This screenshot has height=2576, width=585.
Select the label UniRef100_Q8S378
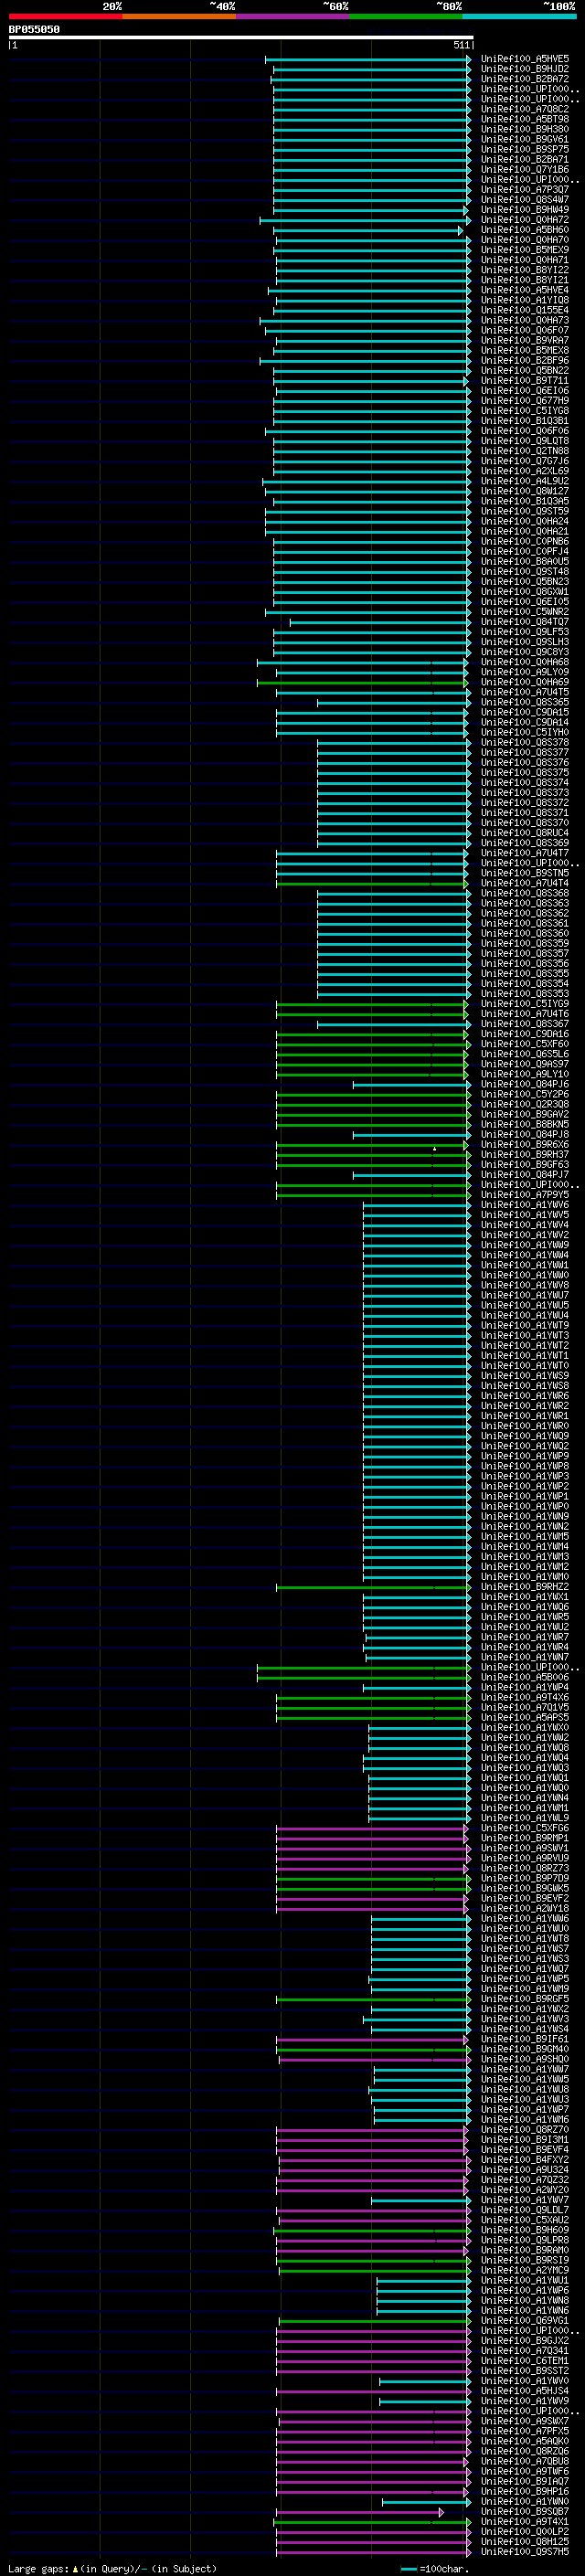(x=524, y=742)
